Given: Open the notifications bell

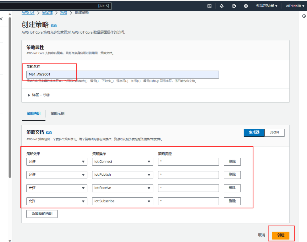Looking at the screenshot, I should point(221,6).
